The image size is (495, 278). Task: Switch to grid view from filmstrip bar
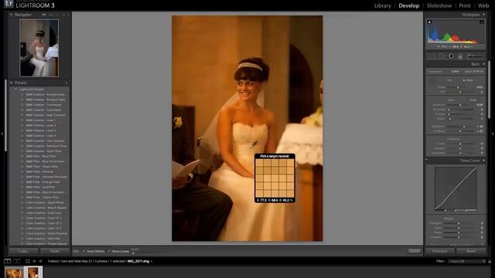(28, 261)
